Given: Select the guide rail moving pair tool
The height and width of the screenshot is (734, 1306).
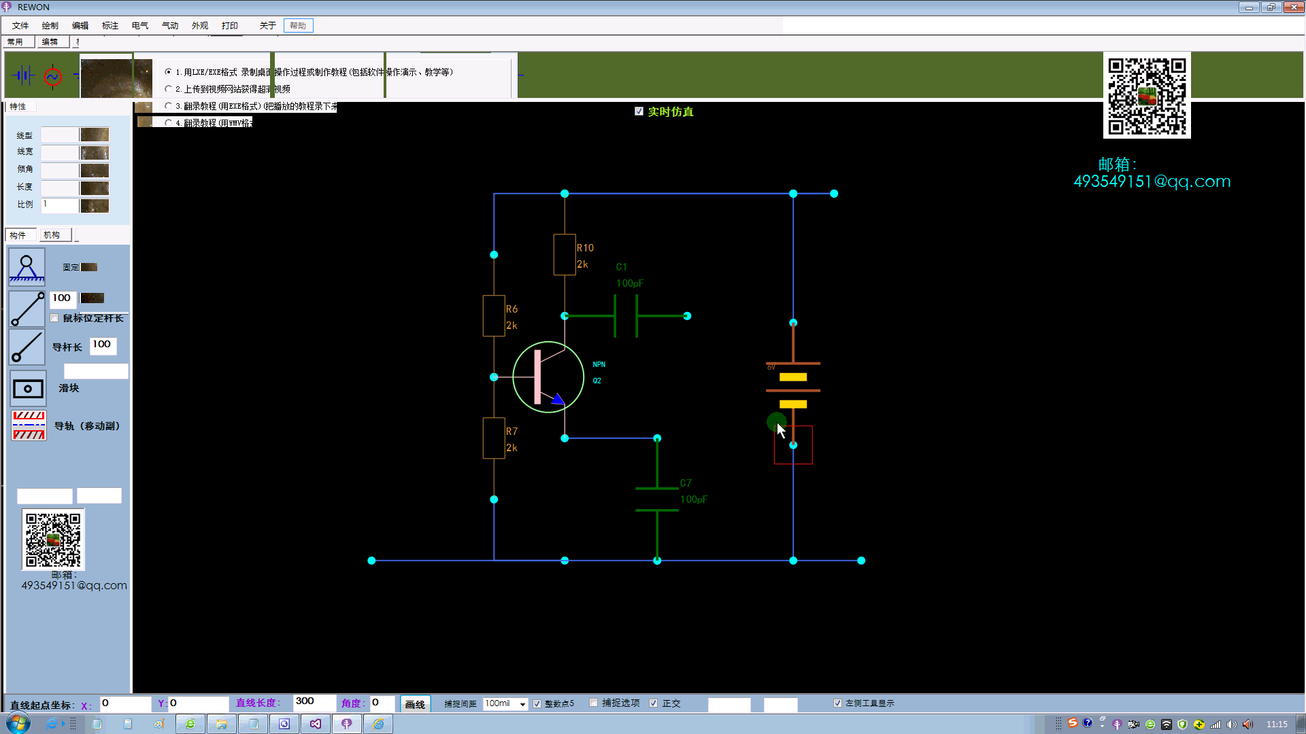Looking at the screenshot, I should [29, 425].
